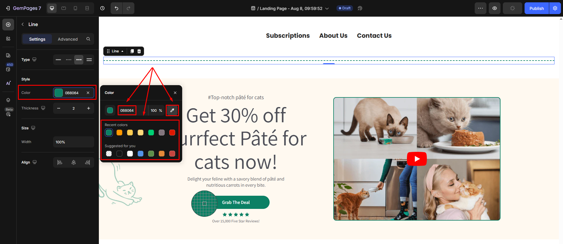The image size is (563, 244).
Task: Preview page with the eye icon
Action: (x=495, y=8)
